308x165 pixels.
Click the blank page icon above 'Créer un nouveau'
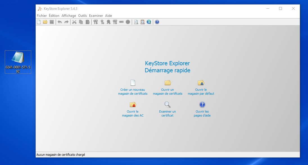[x=133, y=83]
